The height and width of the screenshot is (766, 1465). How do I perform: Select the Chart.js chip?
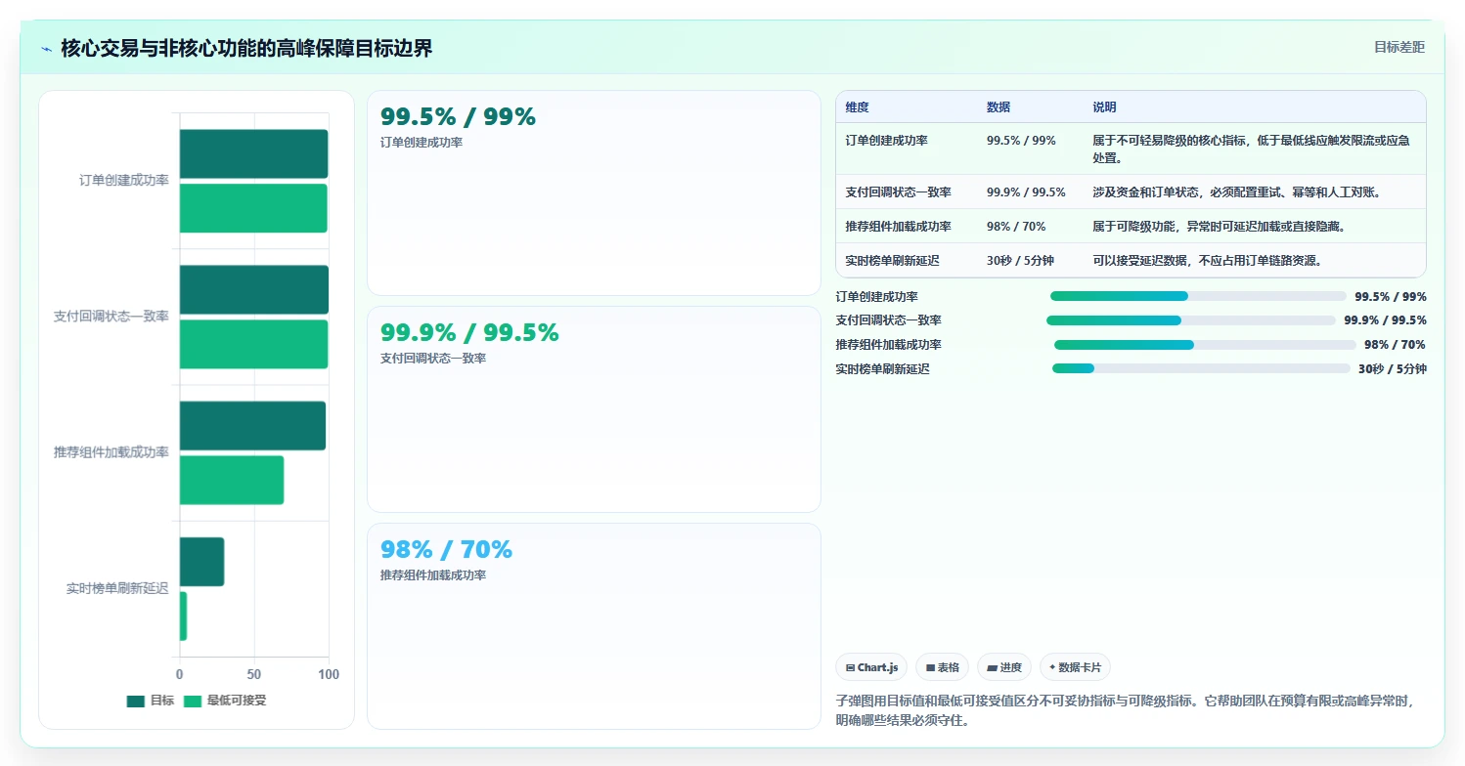[x=871, y=667]
